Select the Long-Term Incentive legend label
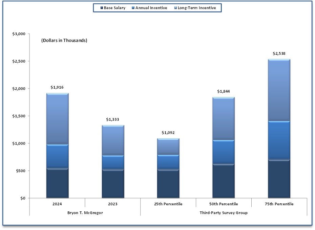This screenshot has width=315, height=230. click(x=197, y=8)
